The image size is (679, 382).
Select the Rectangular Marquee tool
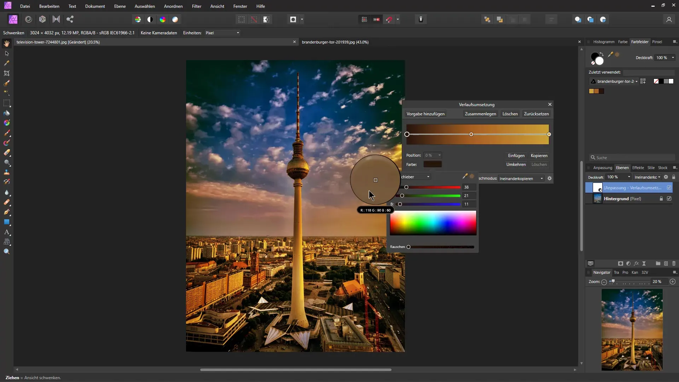coord(7,103)
